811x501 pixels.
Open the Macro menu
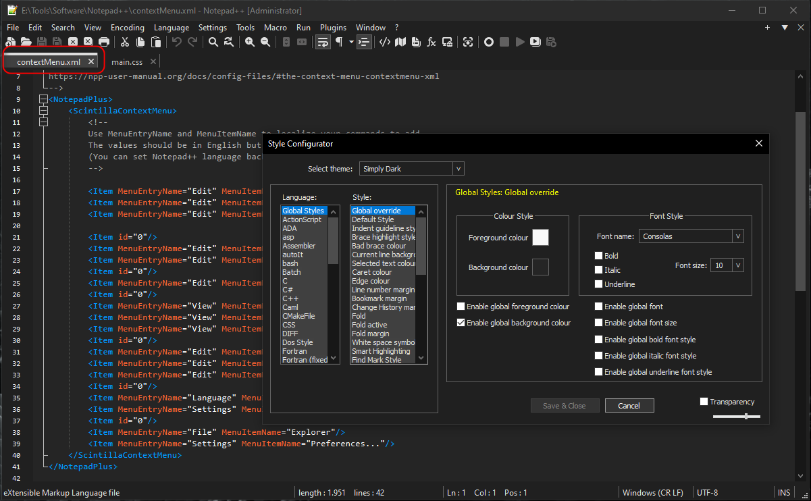pyautogui.click(x=276, y=28)
